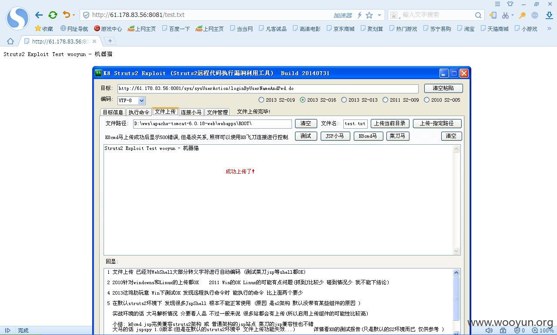
Task: Open the 京东商城 bookmark
Action: coord(340,29)
